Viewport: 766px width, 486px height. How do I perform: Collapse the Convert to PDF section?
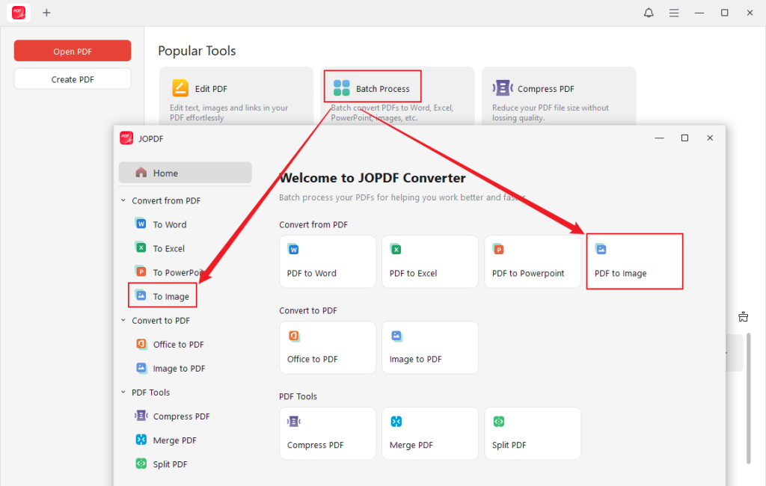click(123, 320)
